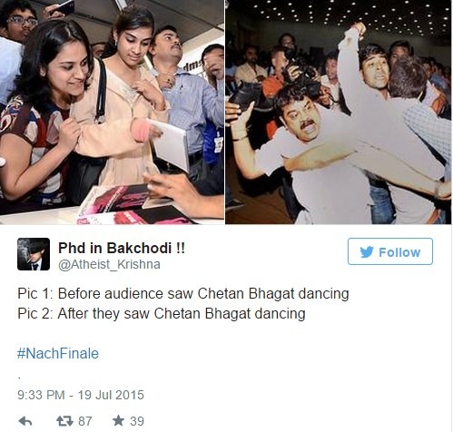Click the tweet text line starting Pic 1
The height and width of the screenshot is (432, 453).
click(183, 294)
